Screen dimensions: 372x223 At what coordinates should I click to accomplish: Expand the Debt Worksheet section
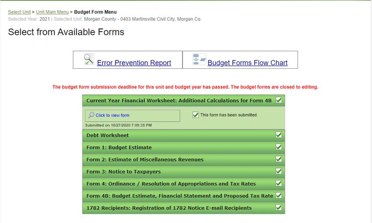click(x=183, y=135)
